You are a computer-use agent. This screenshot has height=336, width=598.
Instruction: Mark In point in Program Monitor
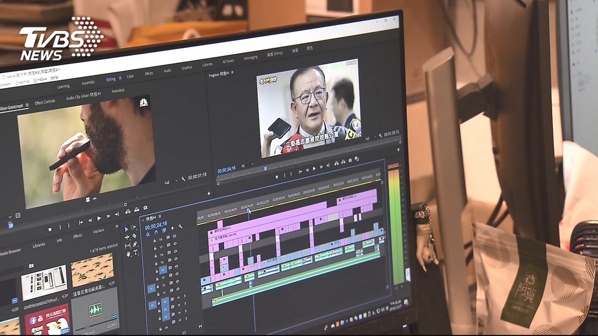tap(284, 175)
